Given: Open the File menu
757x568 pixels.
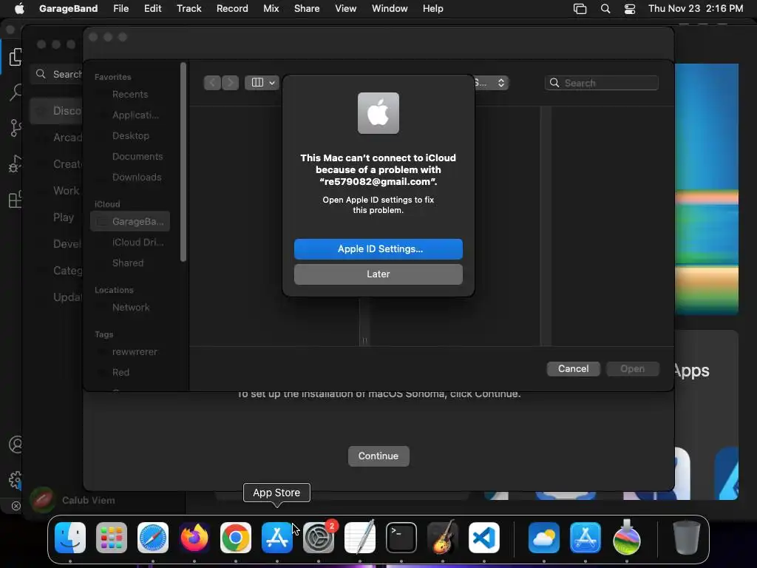Looking at the screenshot, I should tap(120, 9).
